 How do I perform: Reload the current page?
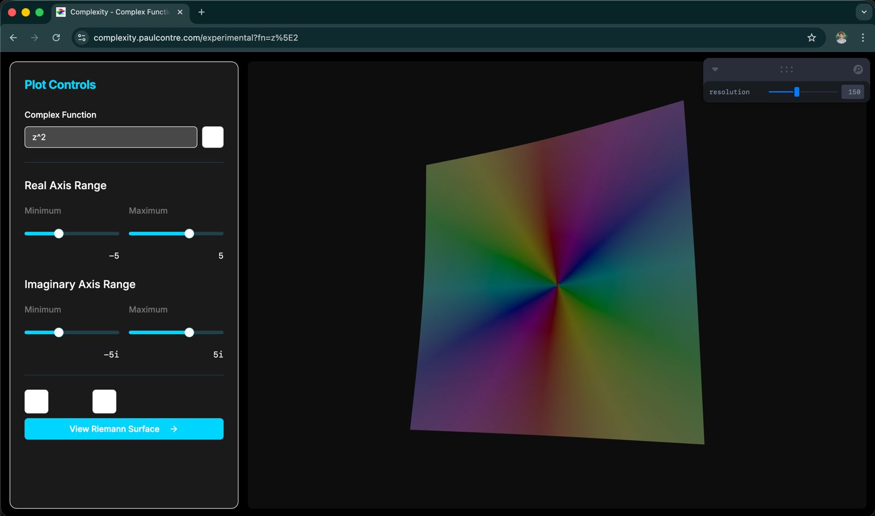[x=56, y=38]
